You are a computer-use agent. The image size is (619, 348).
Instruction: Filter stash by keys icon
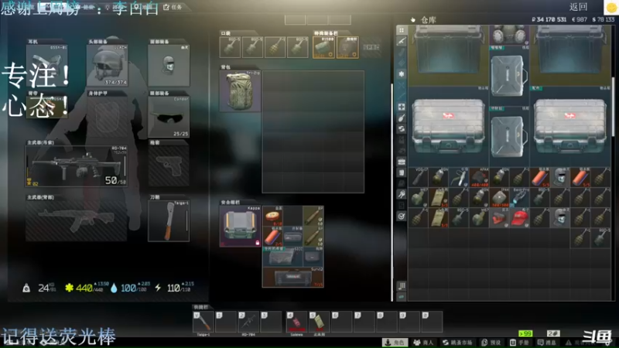tap(402, 194)
